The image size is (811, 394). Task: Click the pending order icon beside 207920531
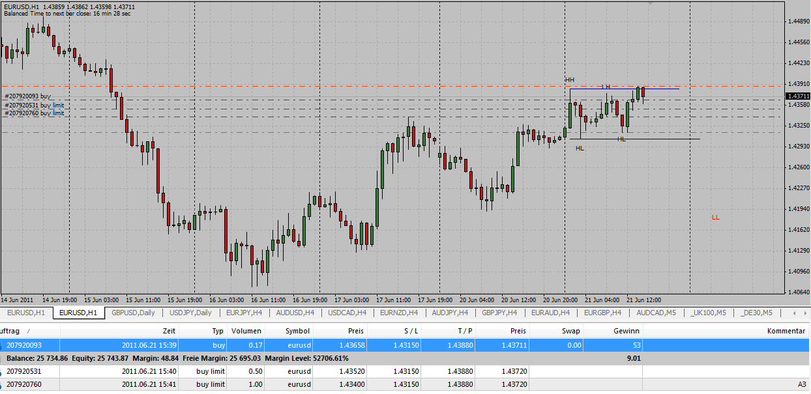click(x=1, y=371)
